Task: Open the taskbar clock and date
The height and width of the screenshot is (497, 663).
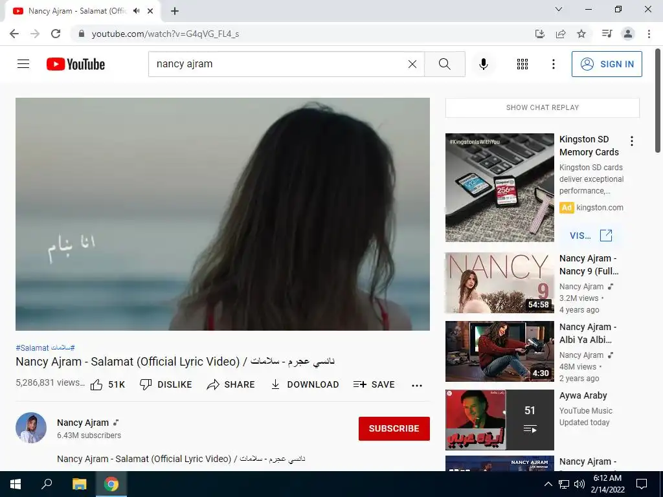Action: (x=607, y=484)
